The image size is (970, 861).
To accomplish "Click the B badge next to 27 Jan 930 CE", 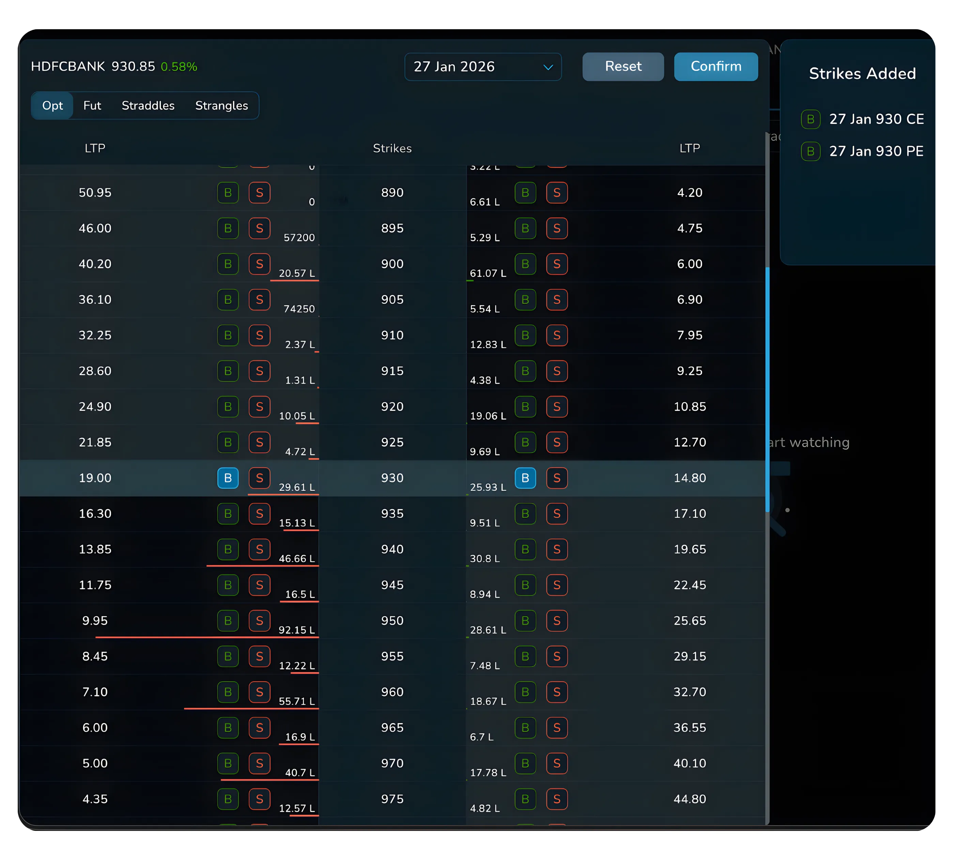I will [811, 119].
